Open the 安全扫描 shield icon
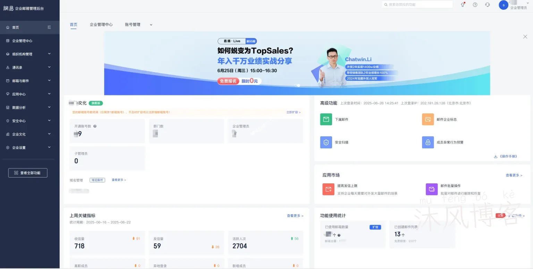533x269 pixels. coord(326,142)
